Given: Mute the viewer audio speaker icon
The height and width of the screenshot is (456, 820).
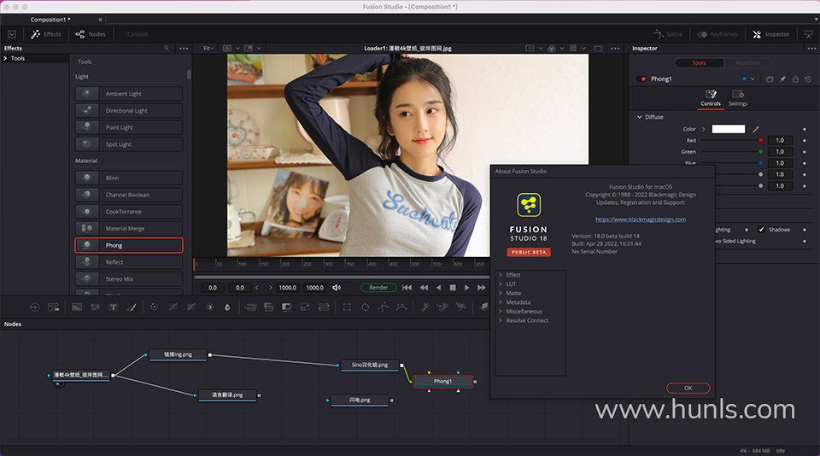Looking at the screenshot, I should pyautogui.click(x=337, y=288).
